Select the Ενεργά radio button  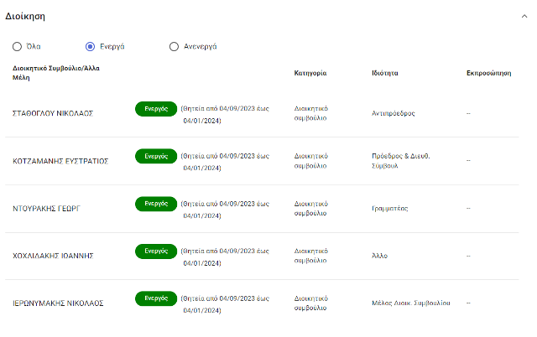pos(90,47)
